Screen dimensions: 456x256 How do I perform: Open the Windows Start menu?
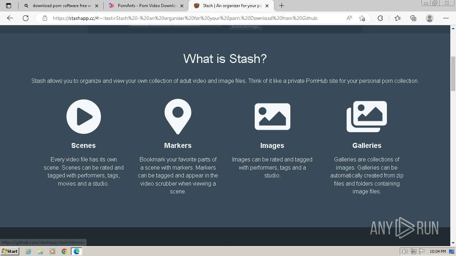click(10, 251)
